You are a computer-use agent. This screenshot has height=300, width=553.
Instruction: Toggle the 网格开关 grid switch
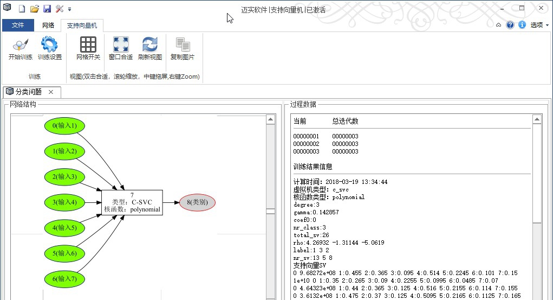pos(88,48)
